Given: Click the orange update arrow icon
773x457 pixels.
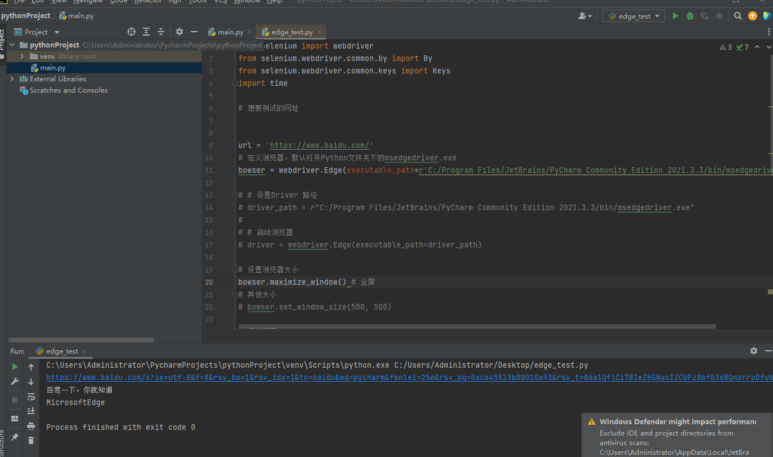Looking at the screenshot, I should click(x=753, y=16).
